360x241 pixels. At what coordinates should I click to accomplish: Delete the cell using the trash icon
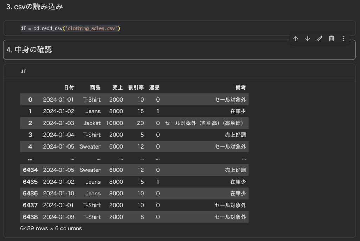click(x=332, y=39)
